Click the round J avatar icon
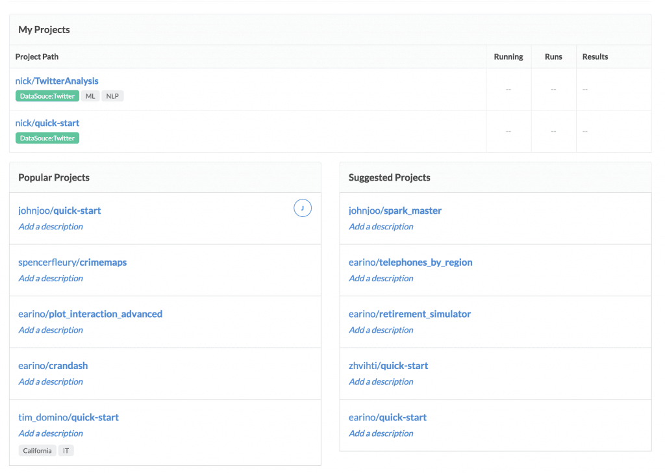665x473 pixels. tap(303, 208)
